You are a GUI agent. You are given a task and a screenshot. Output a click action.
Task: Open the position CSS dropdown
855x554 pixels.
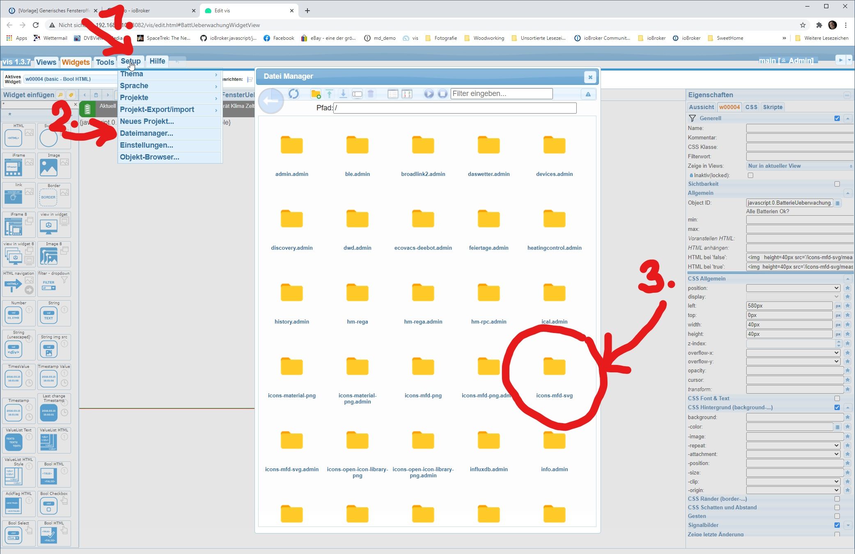793,288
